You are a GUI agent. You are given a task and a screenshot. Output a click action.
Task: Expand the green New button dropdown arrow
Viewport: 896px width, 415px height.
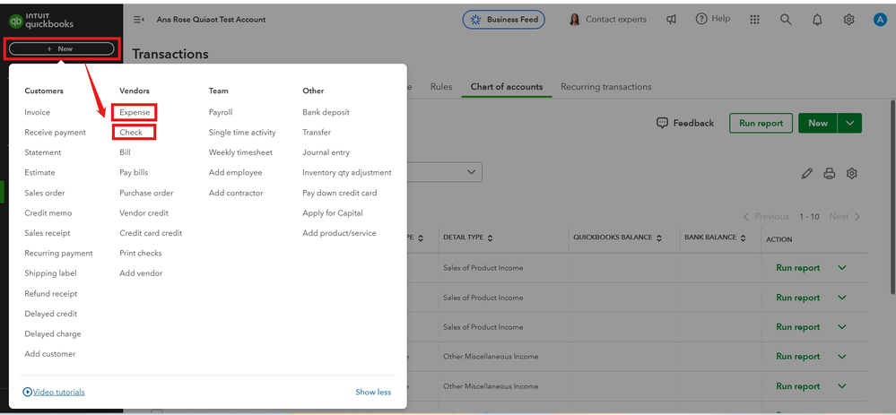pos(849,123)
